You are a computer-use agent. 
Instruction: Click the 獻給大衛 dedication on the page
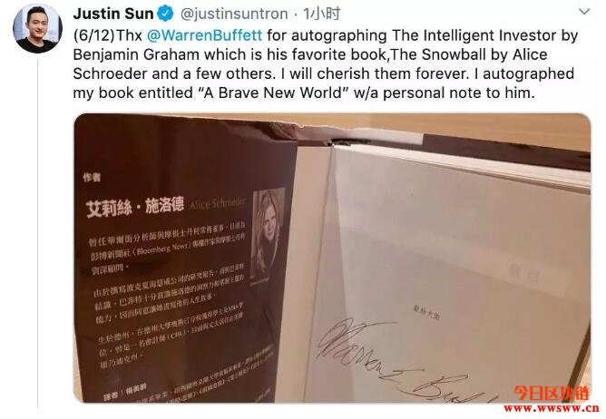(426, 314)
